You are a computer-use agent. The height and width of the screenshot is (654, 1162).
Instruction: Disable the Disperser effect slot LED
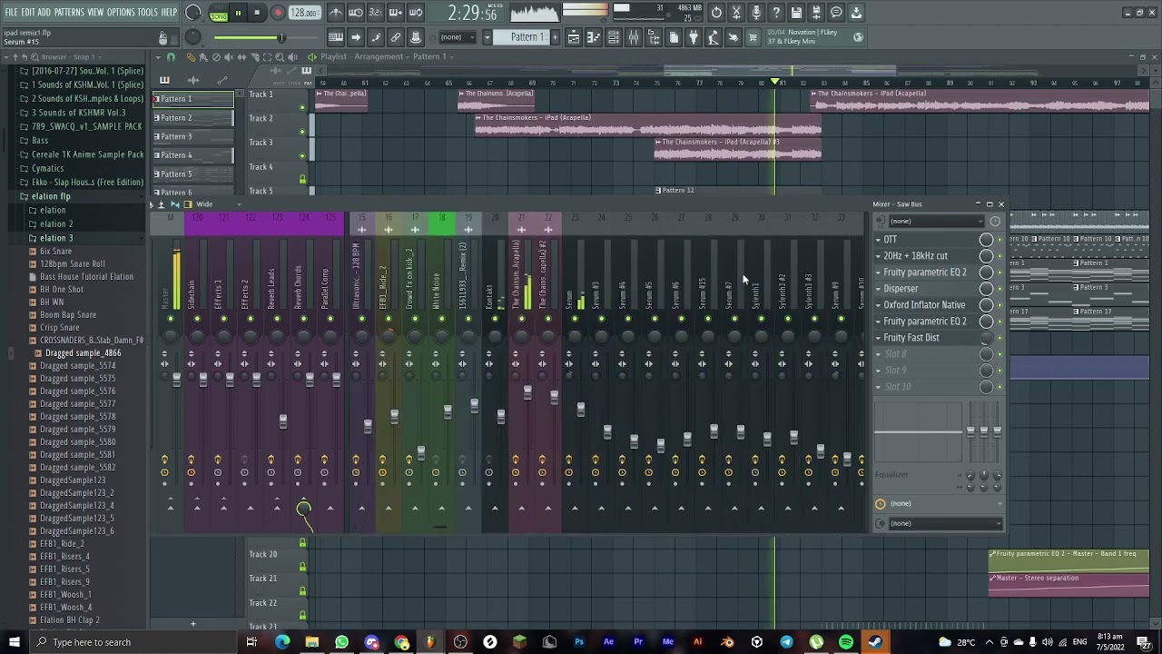point(1000,289)
